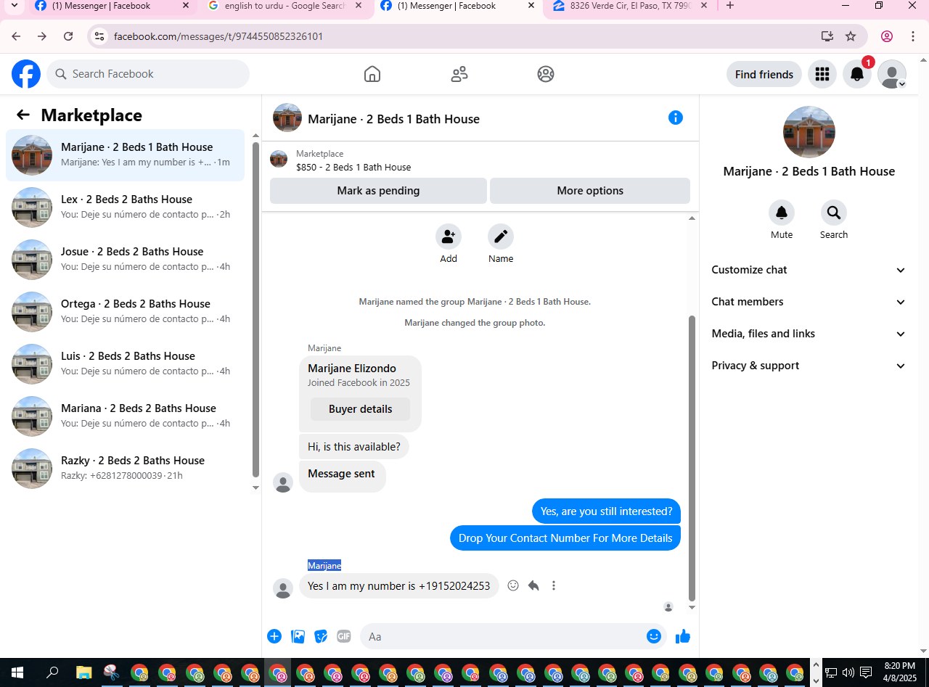The height and width of the screenshot is (687, 929).
Task: Click the browser address bar URL
Action: click(x=218, y=36)
